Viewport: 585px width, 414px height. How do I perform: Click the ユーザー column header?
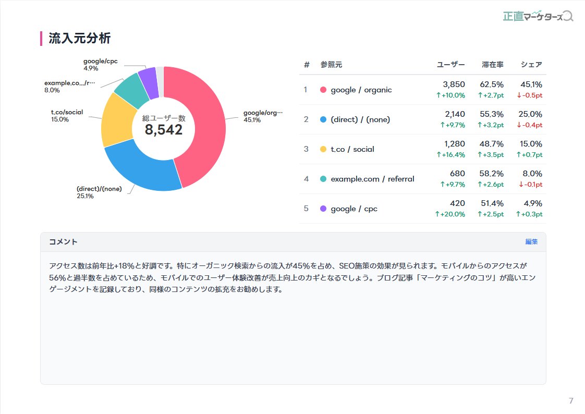450,65
